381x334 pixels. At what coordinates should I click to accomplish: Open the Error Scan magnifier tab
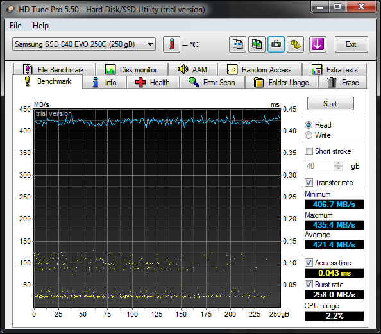coord(212,83)
